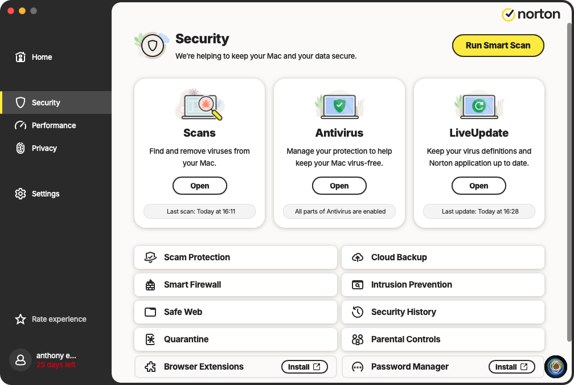Click the Intrusion Prevention icon

click(358, 285)
